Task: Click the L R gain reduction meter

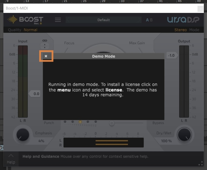Action: pyautogui.click(x=103, y=142)
